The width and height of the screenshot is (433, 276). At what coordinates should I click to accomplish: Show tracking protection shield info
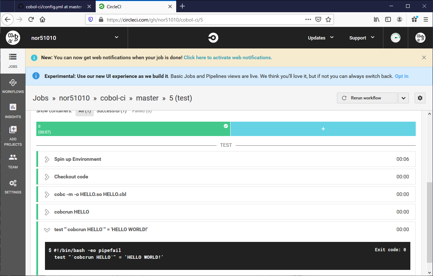point(91,19)
